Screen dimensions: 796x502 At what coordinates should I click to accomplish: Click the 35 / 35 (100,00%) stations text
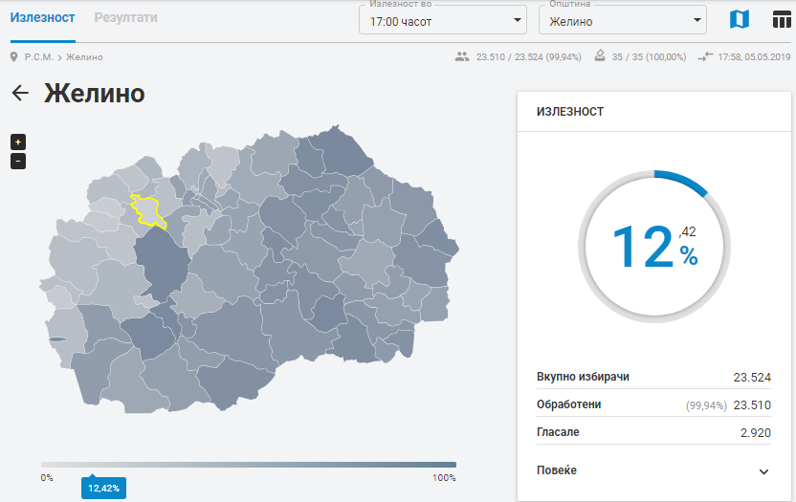pos(649,56)
